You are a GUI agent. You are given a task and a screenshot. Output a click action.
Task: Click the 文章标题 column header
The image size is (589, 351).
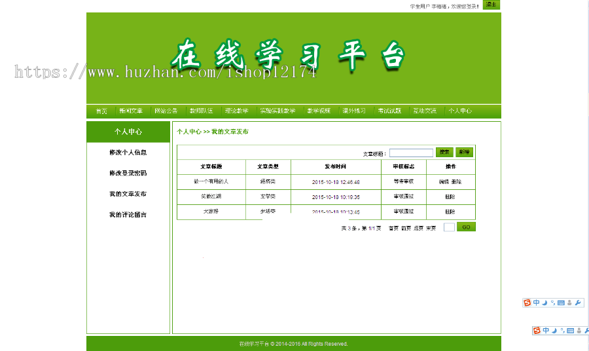(211, 166)
